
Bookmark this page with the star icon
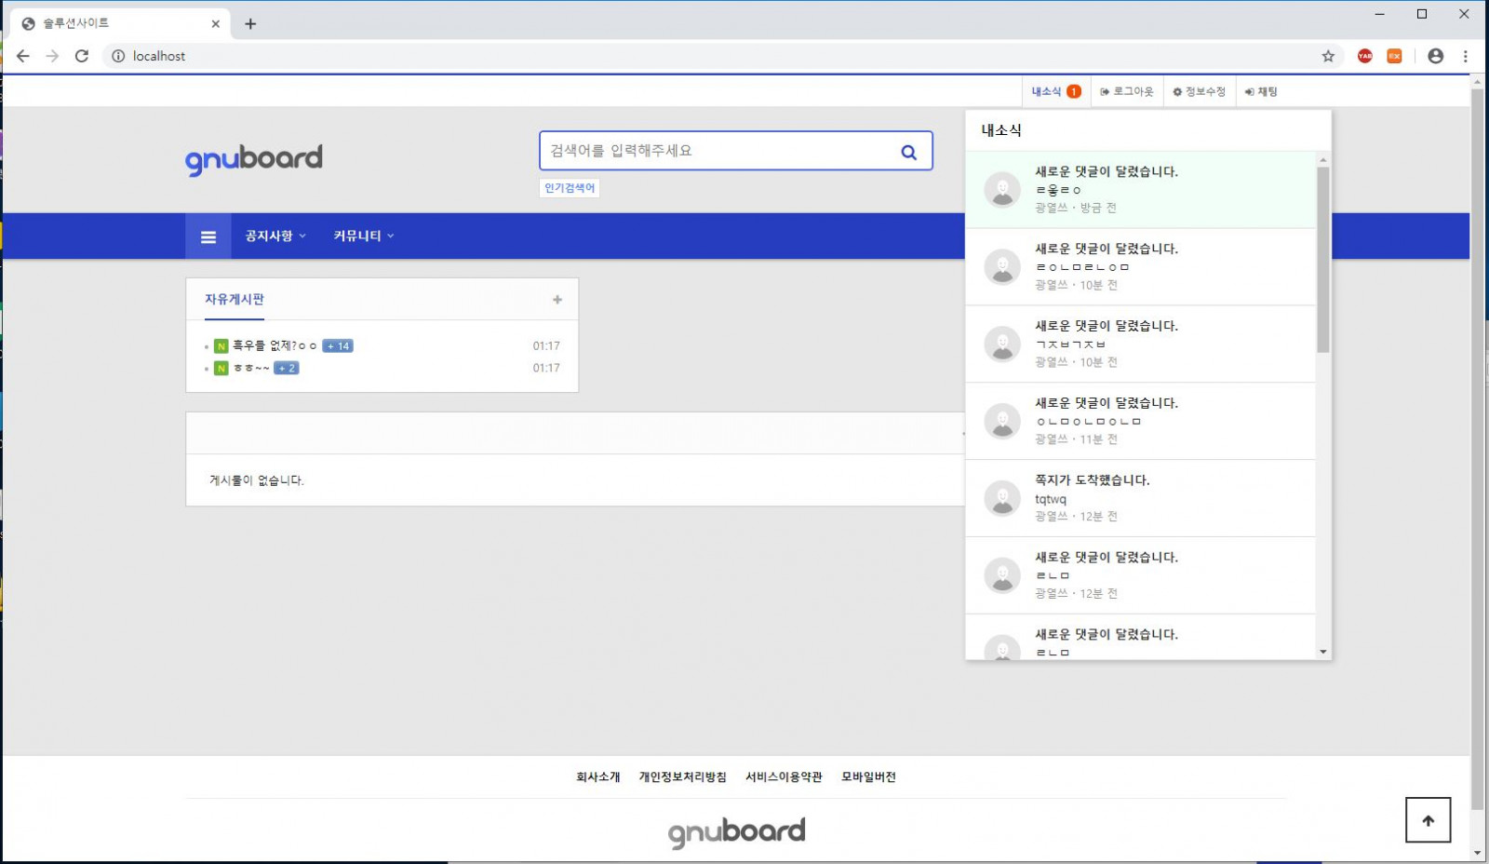coord(1328,56)
